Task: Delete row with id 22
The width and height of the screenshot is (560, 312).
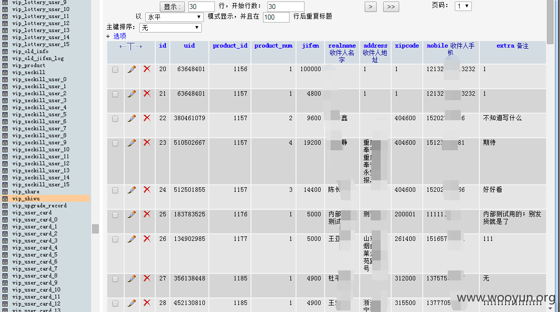Action: [x=147, y=118]
